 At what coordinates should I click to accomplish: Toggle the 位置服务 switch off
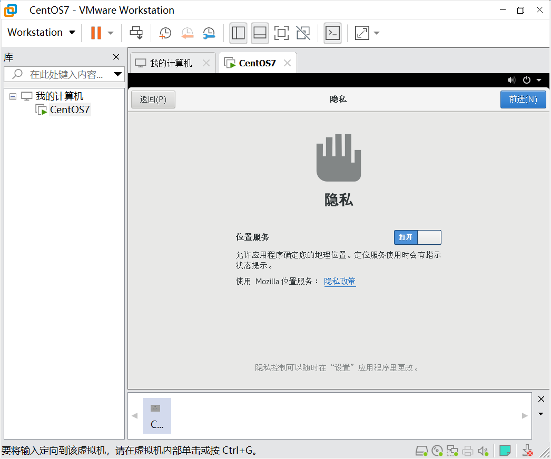click(418, 237)
